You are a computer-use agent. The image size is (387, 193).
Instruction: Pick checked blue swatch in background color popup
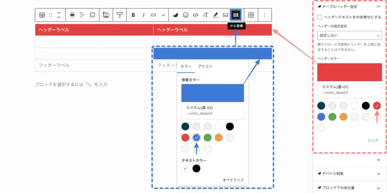(x=197, y=138)
